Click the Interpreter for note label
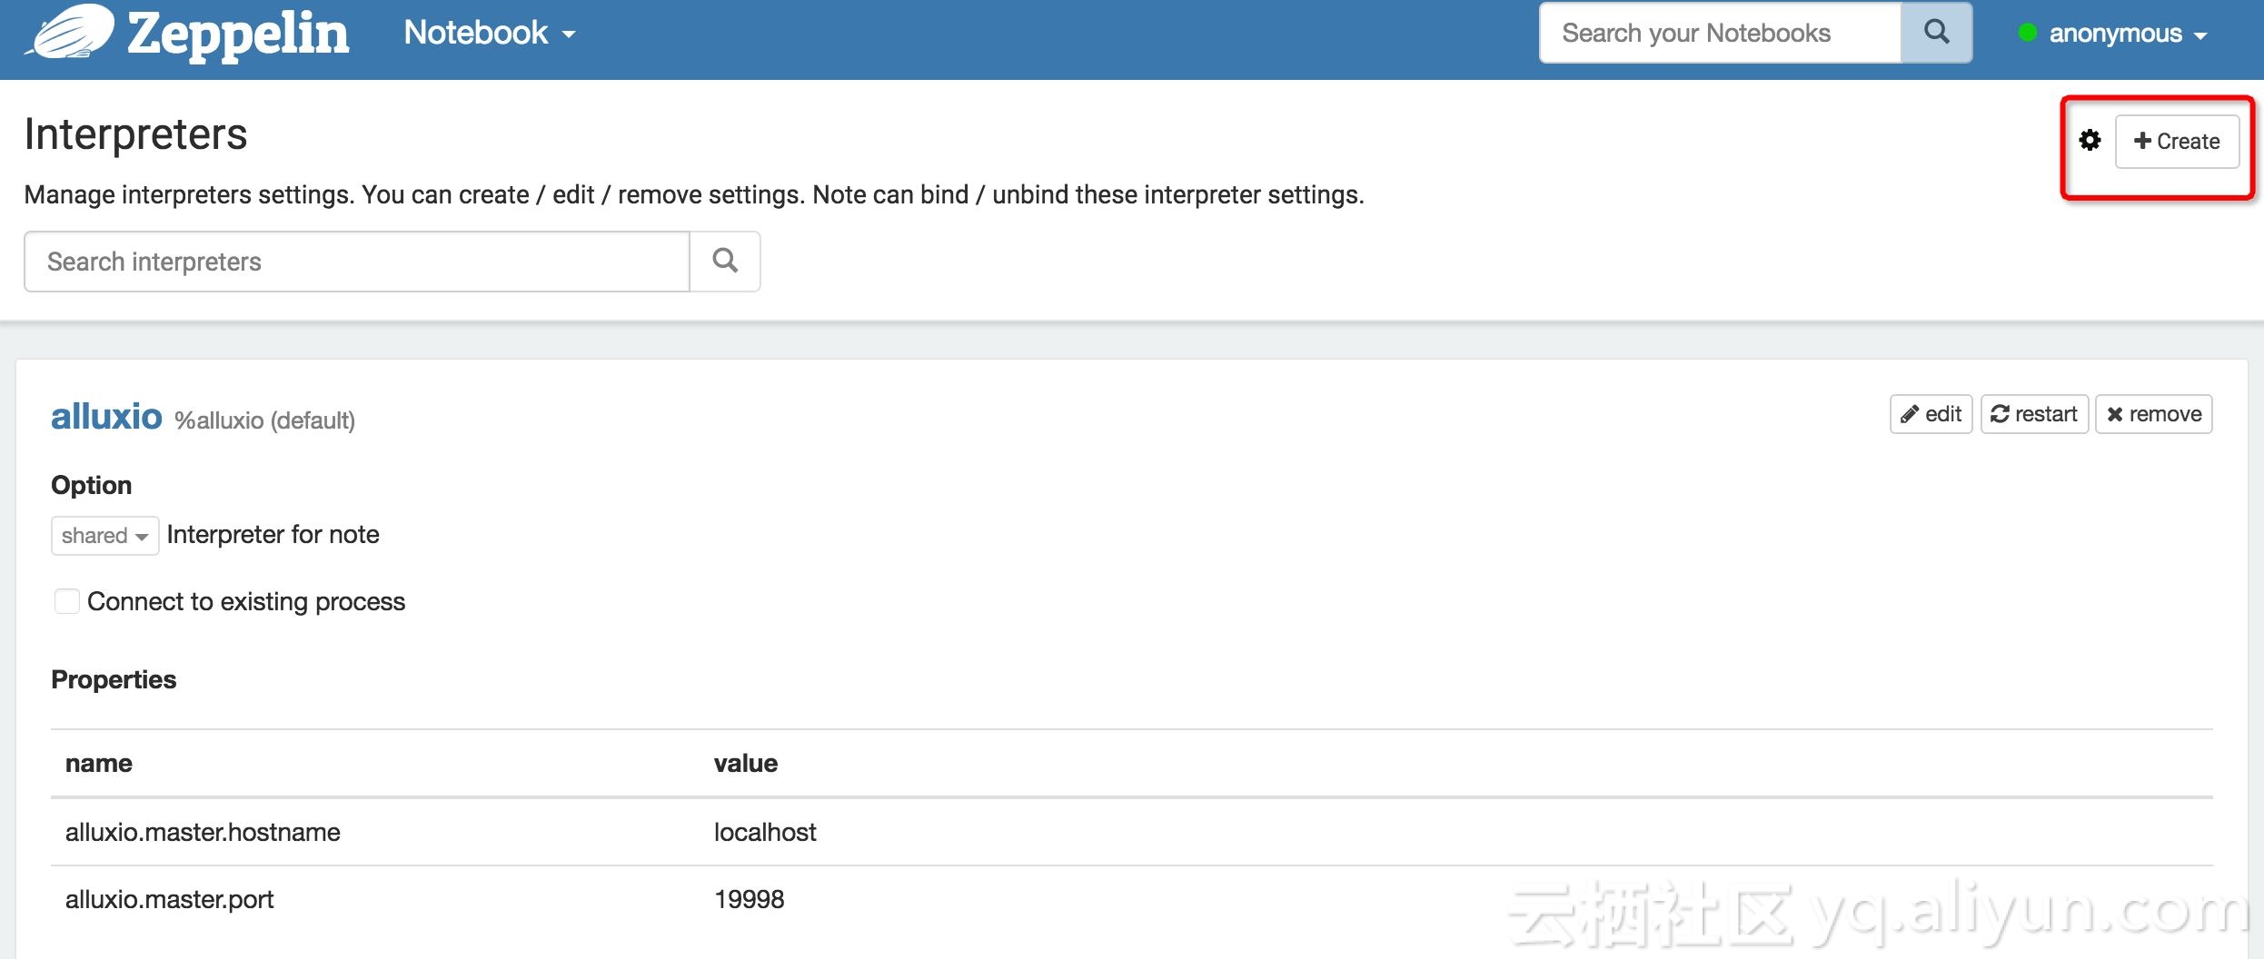Image resolution: width=2264 pixels, height=959 pixels. (x=273, y=534)
